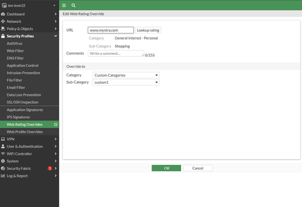Click the Security Fabric icon

3,168
